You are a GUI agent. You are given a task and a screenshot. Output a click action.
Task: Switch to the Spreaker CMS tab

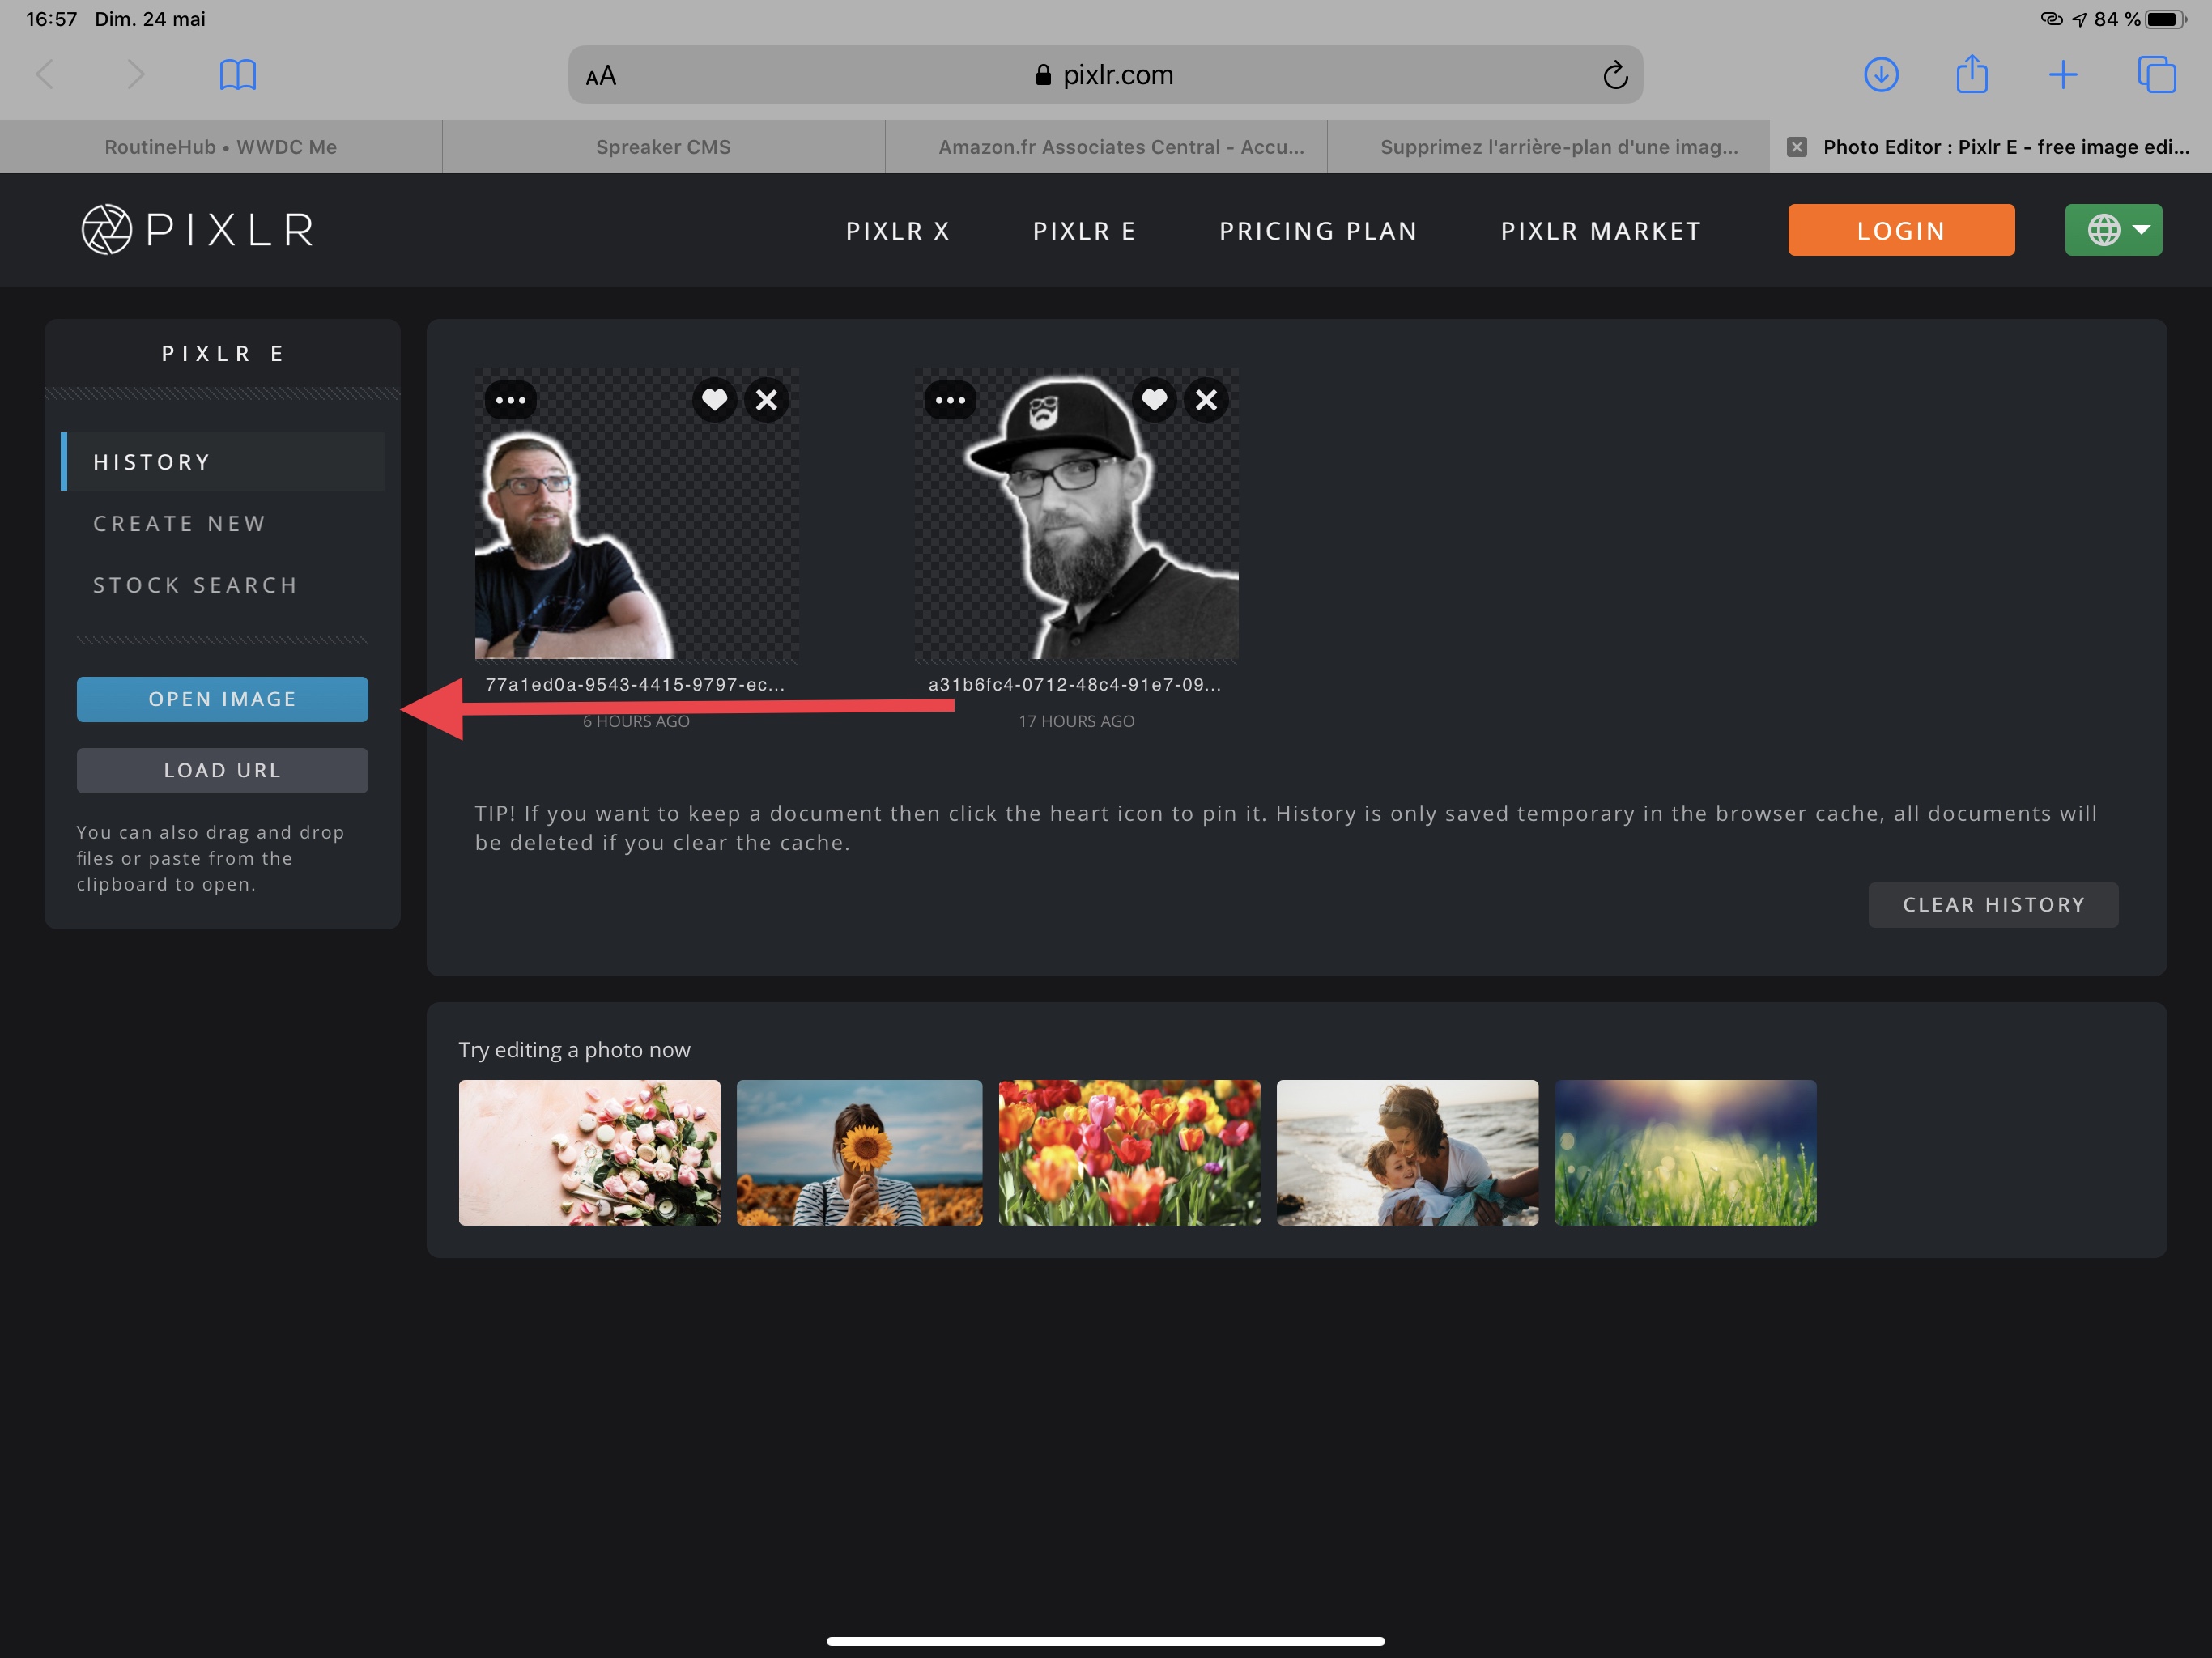[x=663, y=147]
